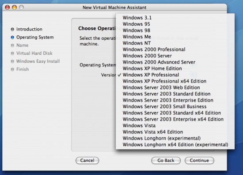This screenshot has width=243, height=175.
Task: Pick Windows Server 2003 Small Business
Action: click(175, 107)
